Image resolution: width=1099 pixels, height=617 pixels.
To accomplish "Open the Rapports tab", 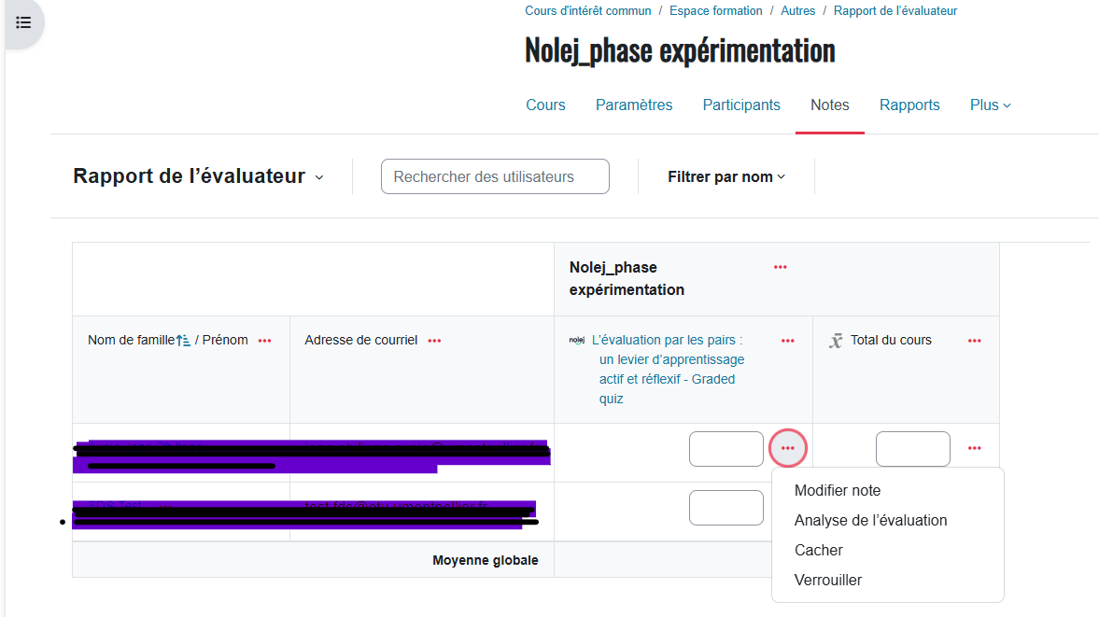I will click(909, 105).
